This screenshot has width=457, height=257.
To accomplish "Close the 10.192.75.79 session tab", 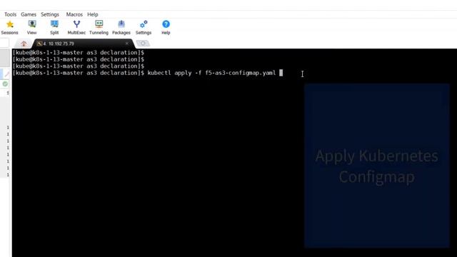I will [127, 44].
